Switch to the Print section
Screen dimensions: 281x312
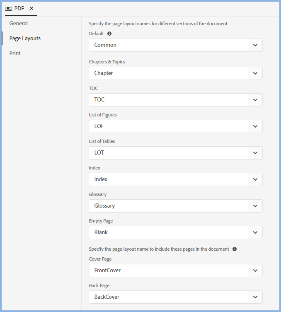click(15, 53)
